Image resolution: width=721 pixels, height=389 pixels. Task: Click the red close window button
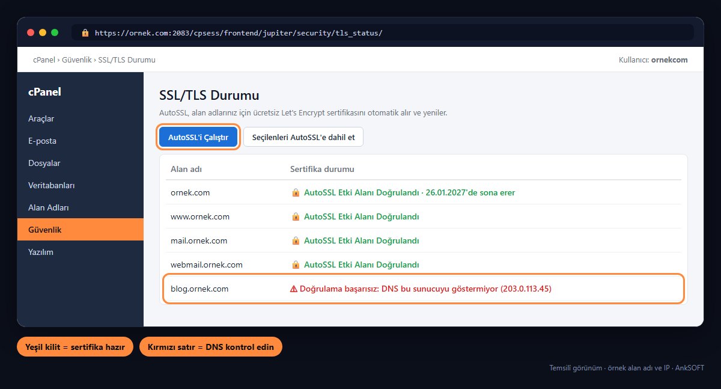tap(31, 32)
